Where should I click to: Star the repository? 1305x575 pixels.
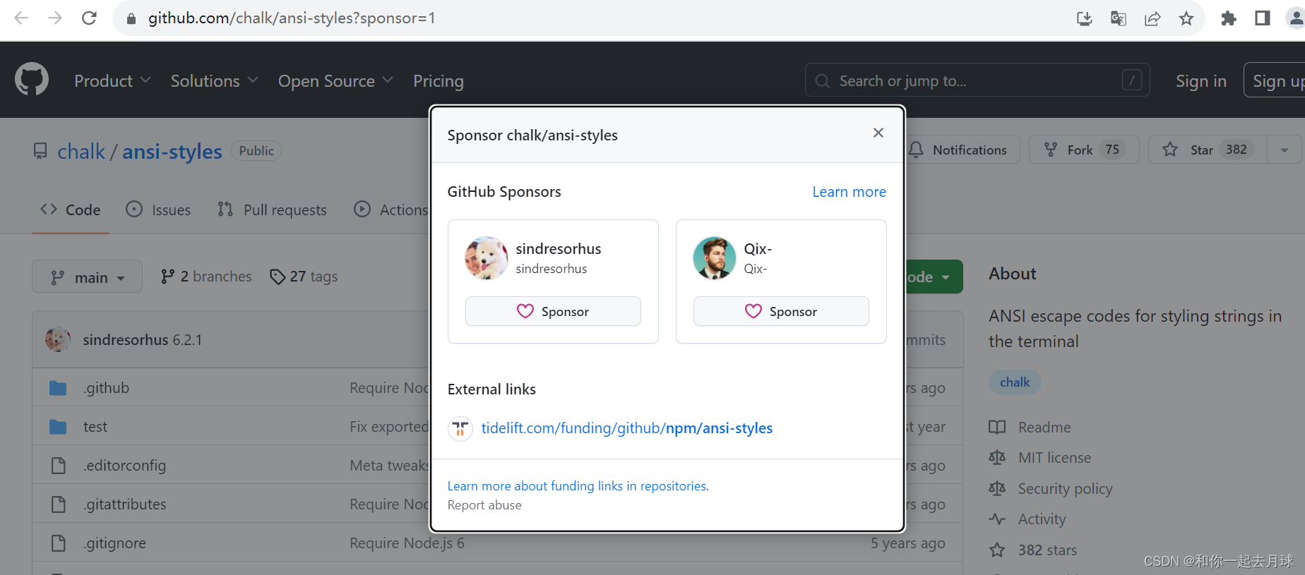(x=1208, y=150)
